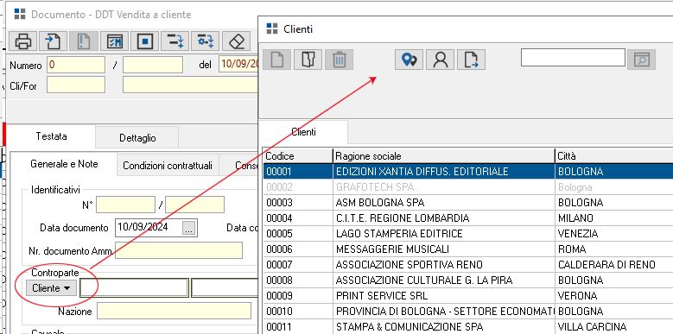This screenshot has height=334, width=673.
Task: Click the export document icon in Clienti
Action: [x=471, y=60]
